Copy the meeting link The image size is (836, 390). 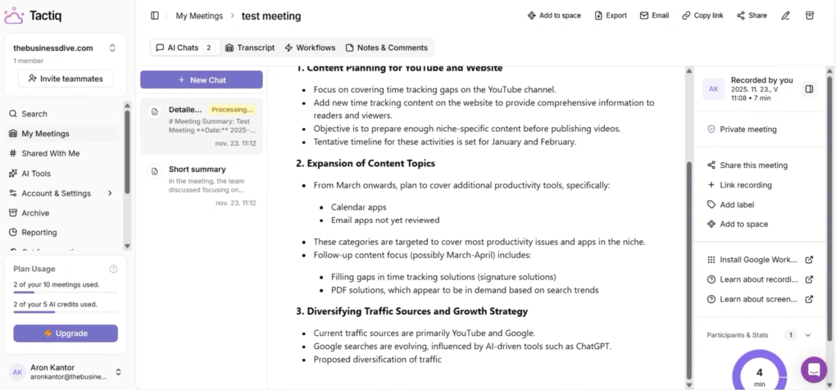pyautogui.click(x=702, y=16)
